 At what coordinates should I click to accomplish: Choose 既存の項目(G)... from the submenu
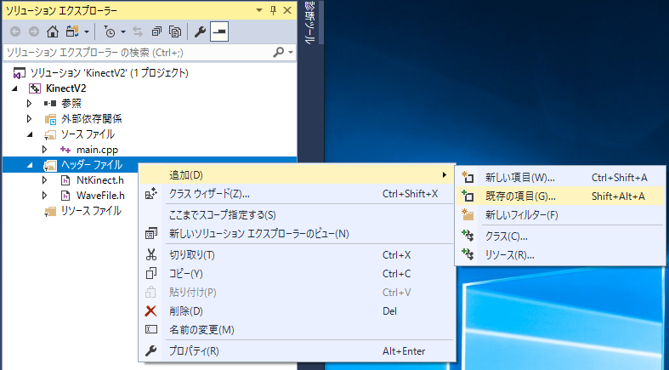[519, 196]
